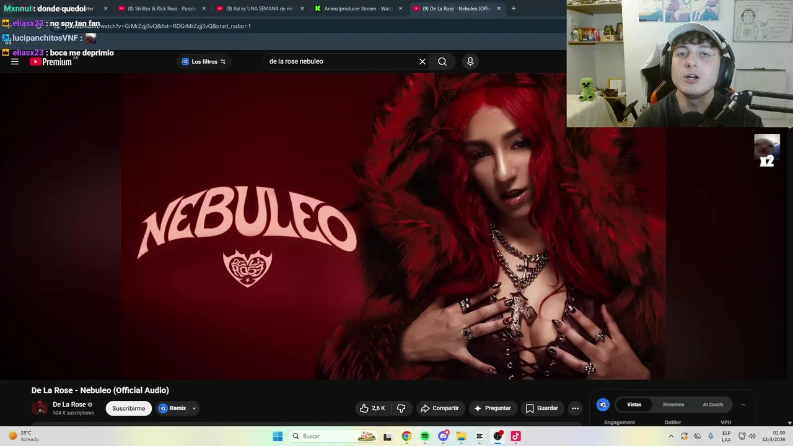The width and height of the screenshot is (793, 446).
Task: Start voice search with the microphone icon
Action: [x=470, y=61]
